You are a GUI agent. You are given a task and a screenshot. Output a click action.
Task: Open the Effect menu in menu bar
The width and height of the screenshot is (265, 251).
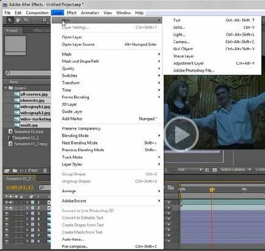71,13
